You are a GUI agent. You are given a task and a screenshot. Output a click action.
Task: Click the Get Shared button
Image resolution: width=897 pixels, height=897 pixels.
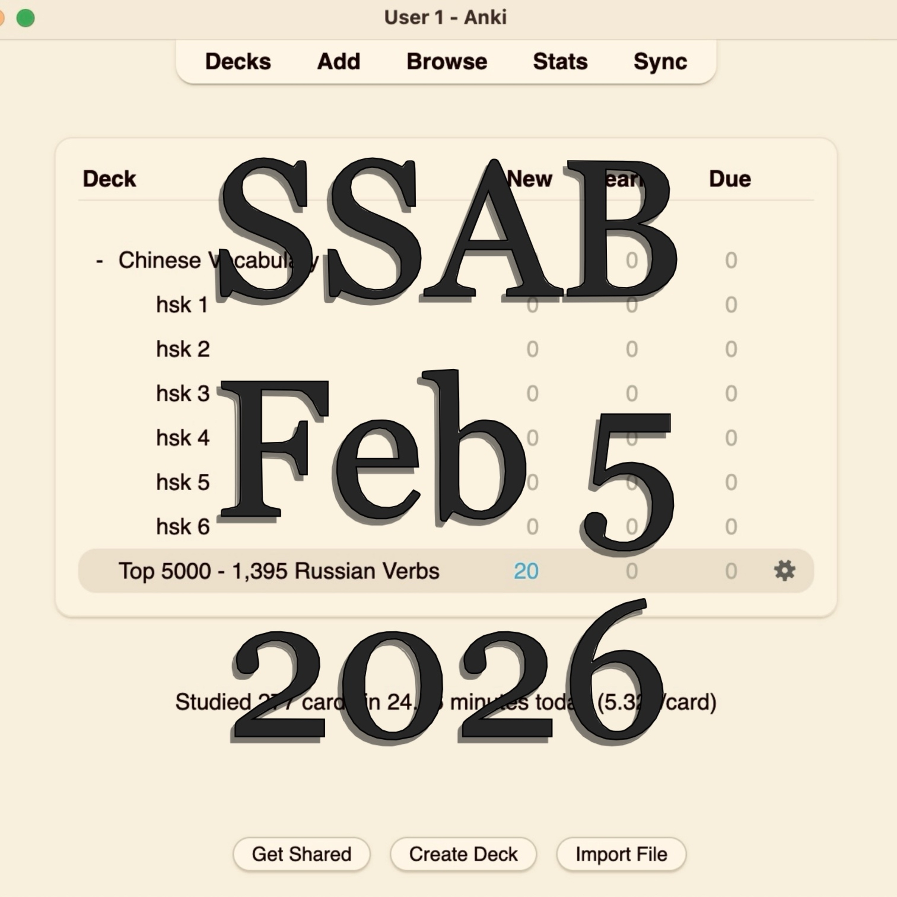[301, 854]
